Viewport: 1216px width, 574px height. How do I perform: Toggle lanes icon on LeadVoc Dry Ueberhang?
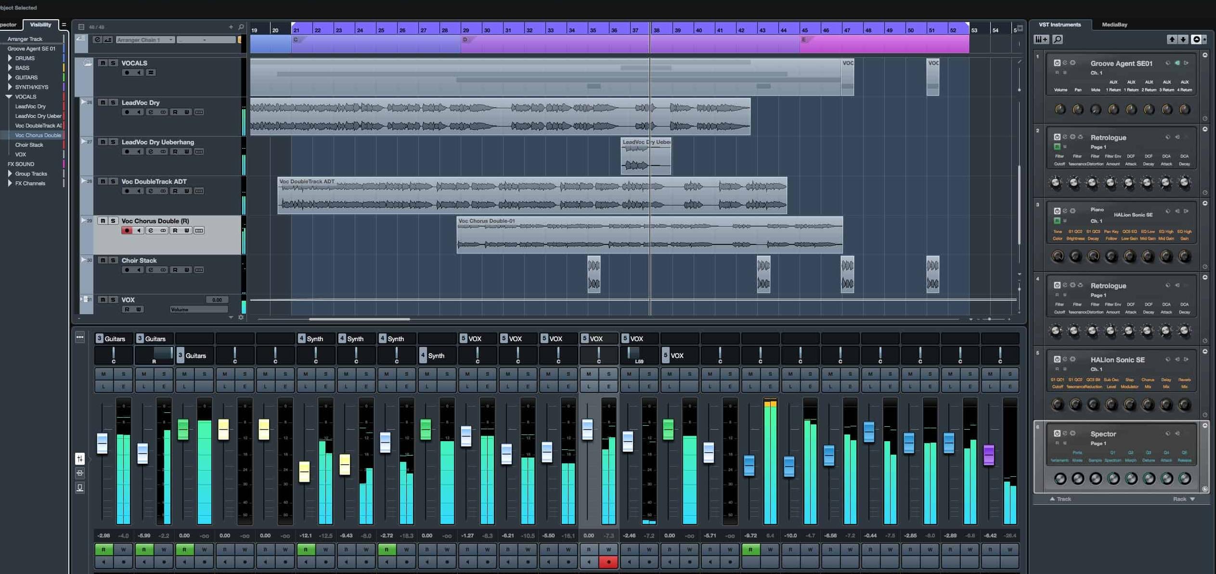point(199,152)
